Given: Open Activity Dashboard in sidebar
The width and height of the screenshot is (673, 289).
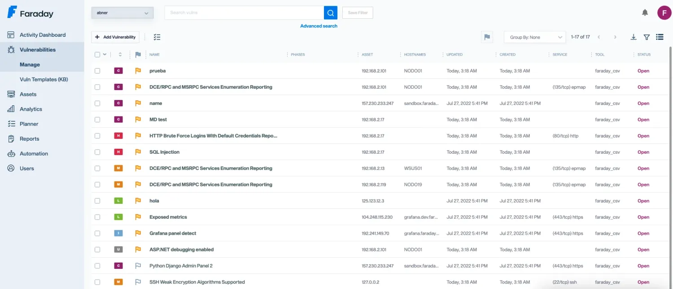Looking at the screenshot, I should 42,35.
